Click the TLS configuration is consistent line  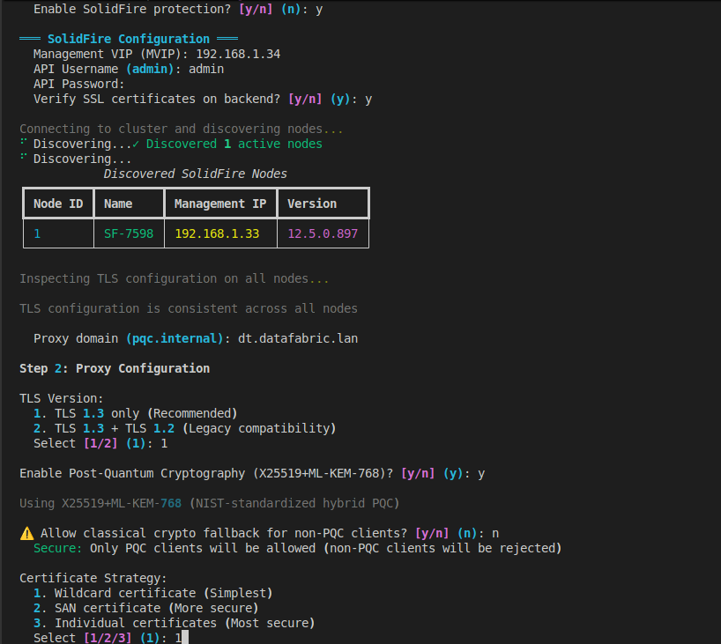click(189, 308)
